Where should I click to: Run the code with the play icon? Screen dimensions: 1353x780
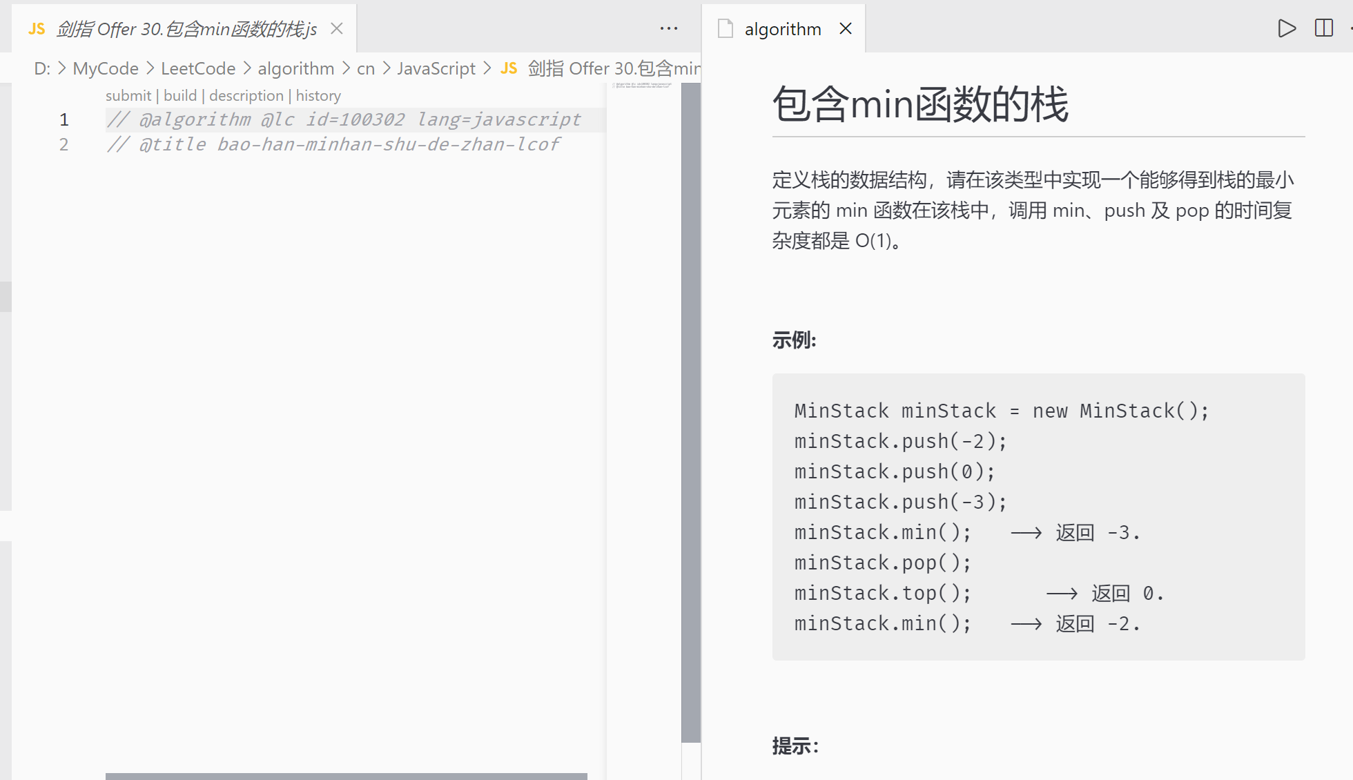pos(1287,28)
